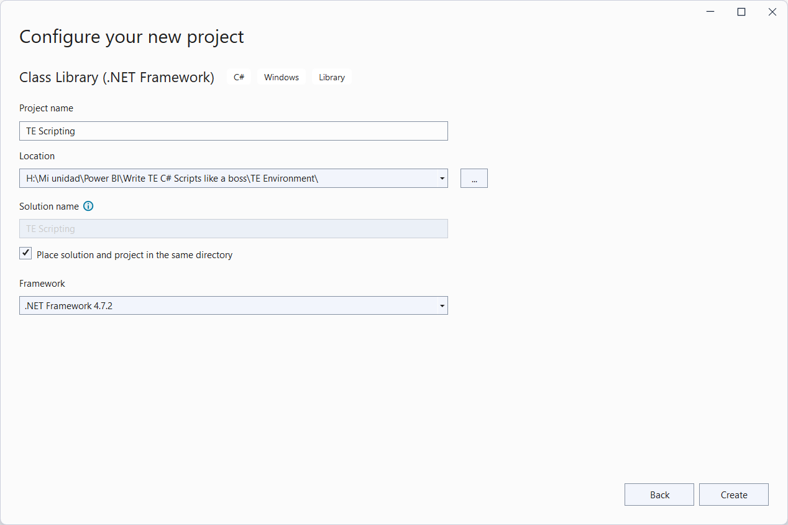788x525 pixels.
Task: Close the dialog window
Action: (x=772, y=12)
